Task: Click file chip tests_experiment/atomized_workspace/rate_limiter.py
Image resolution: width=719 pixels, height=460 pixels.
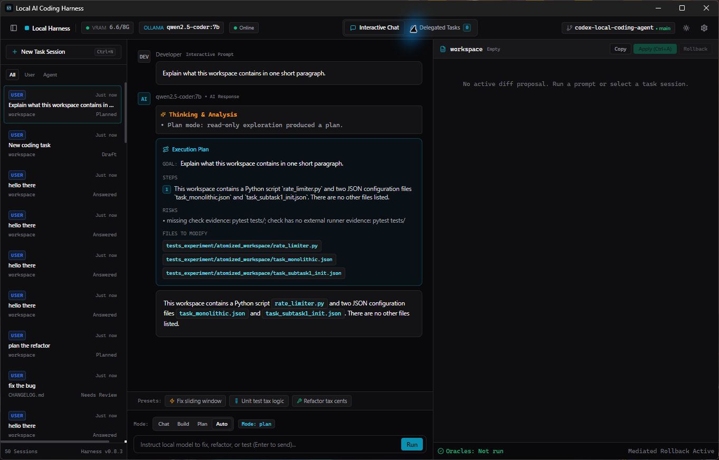Action: click(242, 246)
